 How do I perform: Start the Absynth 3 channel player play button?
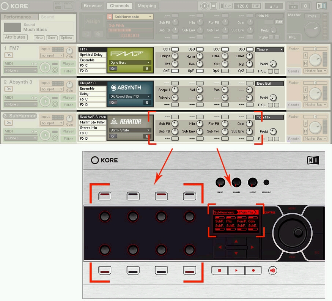[45, 101]
